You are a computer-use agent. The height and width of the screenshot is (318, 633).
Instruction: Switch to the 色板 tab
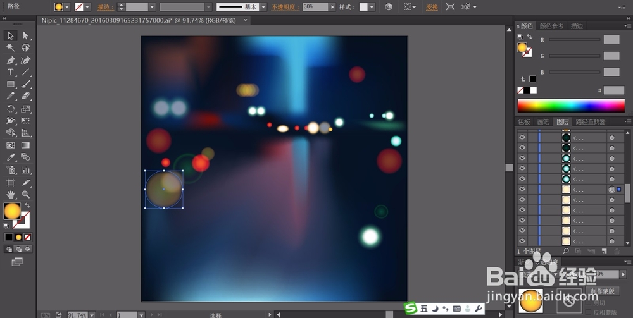click(x=524, y=122)
